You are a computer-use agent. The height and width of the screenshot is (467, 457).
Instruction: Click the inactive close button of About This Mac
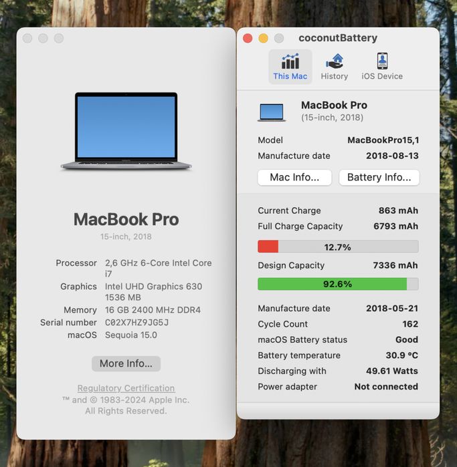point(27,38)
